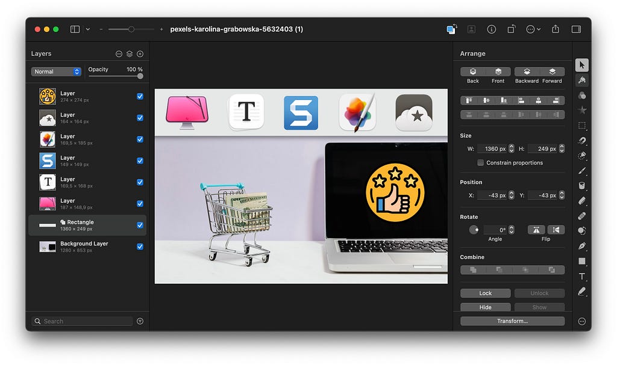Click the height H stepper arrows
617x365 pixels.
click(562, 149)
